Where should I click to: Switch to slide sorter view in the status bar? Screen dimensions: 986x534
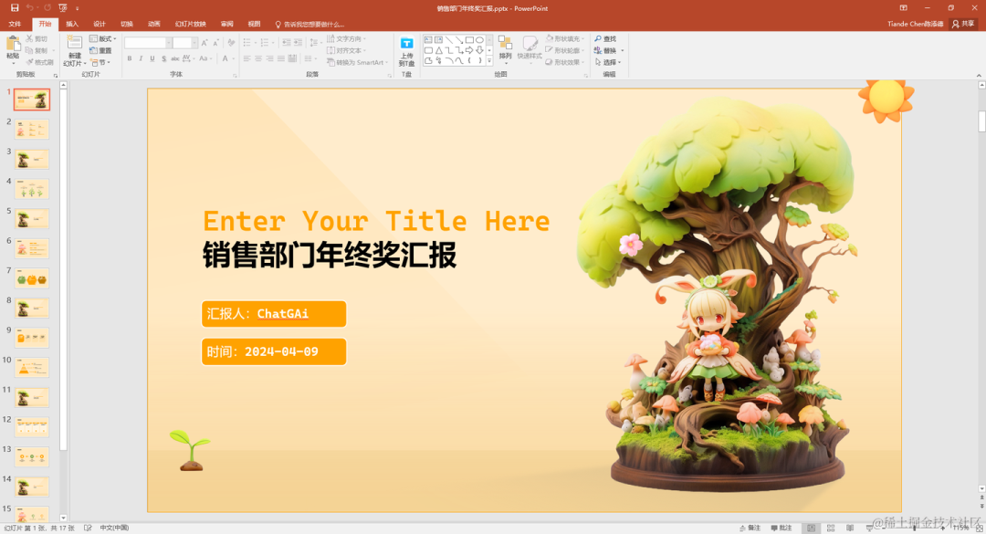click(831, 528)
